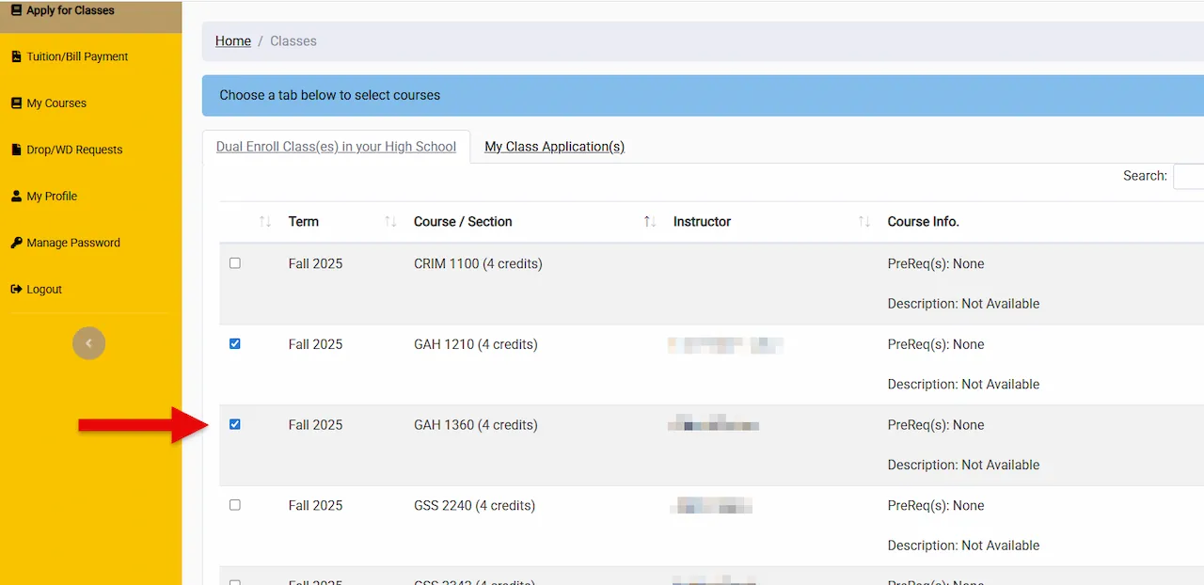Collapse the yellow sidebar with the arrow button

(x=88, y=342)
